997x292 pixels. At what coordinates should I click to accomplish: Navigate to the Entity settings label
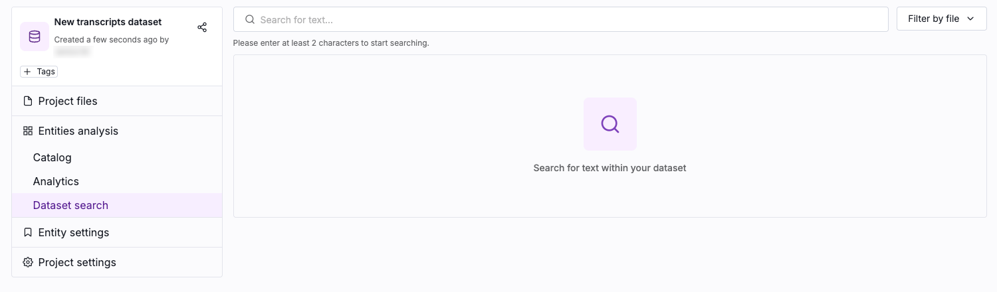73,232
